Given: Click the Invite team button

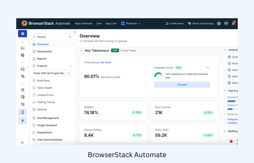Looking at the screenshot, I should [x=175, y=23].
